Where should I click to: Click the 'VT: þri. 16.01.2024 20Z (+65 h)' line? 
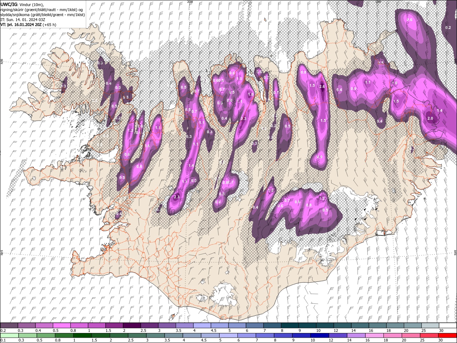pyautogui.click(x=28, y=25)
